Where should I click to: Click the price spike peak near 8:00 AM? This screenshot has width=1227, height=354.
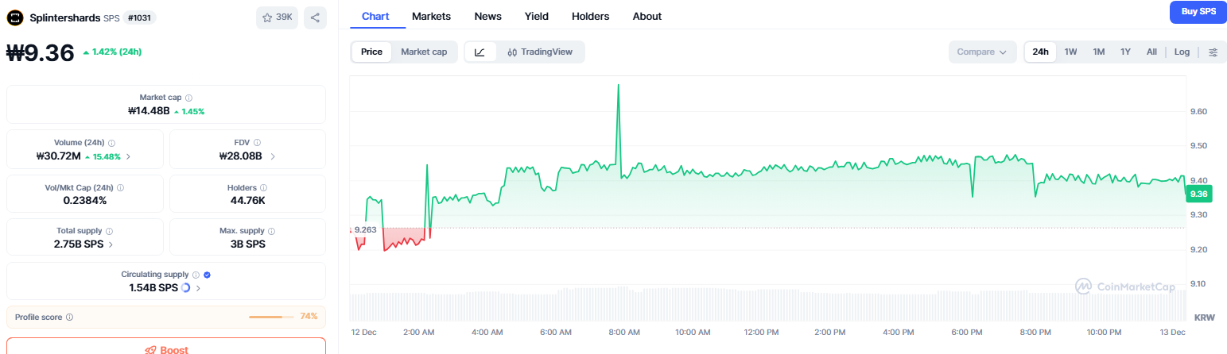pos(618,86)
